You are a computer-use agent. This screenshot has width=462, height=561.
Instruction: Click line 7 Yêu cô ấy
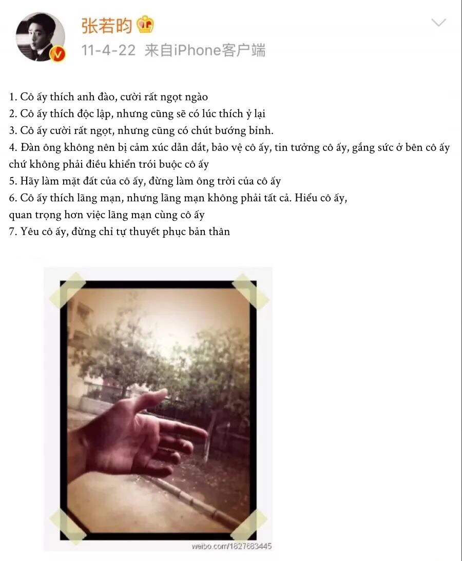[x=120, y=231]
